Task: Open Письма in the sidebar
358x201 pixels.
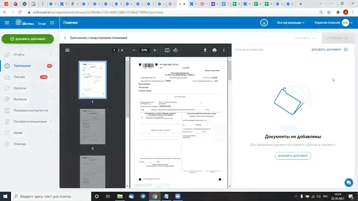Action: (20, 77)
